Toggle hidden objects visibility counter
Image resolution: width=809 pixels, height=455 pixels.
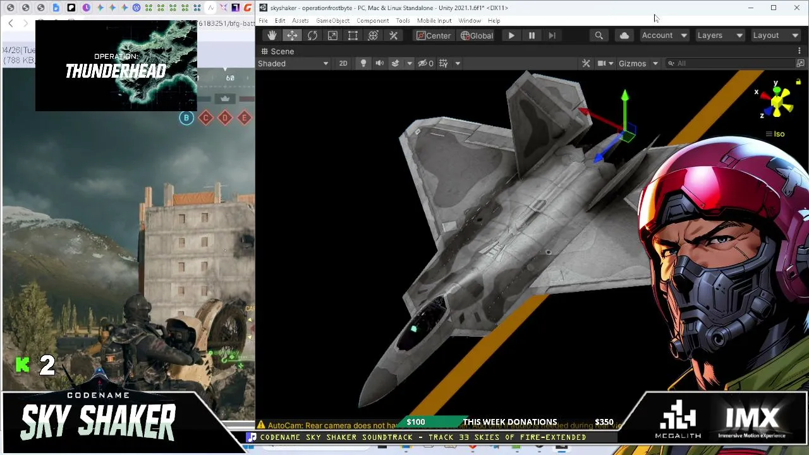[x=426, y=63]
